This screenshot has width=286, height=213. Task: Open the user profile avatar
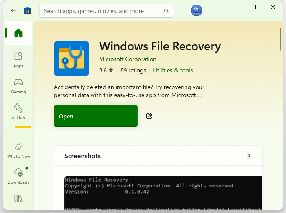click(x=196, y=10)
